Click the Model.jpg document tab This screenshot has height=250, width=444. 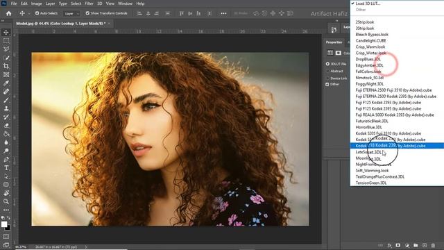click(x=60, y=24)
